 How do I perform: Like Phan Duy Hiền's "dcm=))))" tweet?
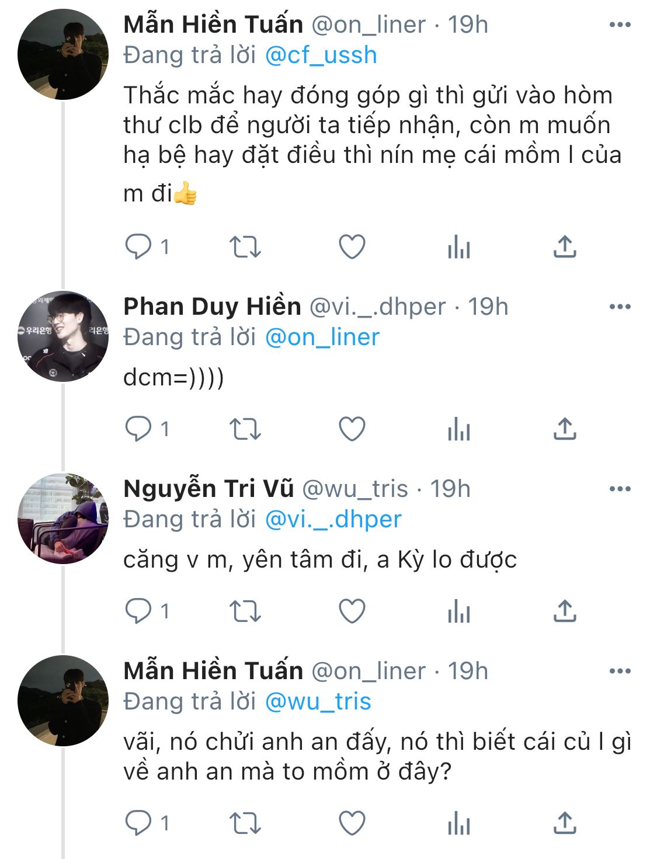point(352,429)
